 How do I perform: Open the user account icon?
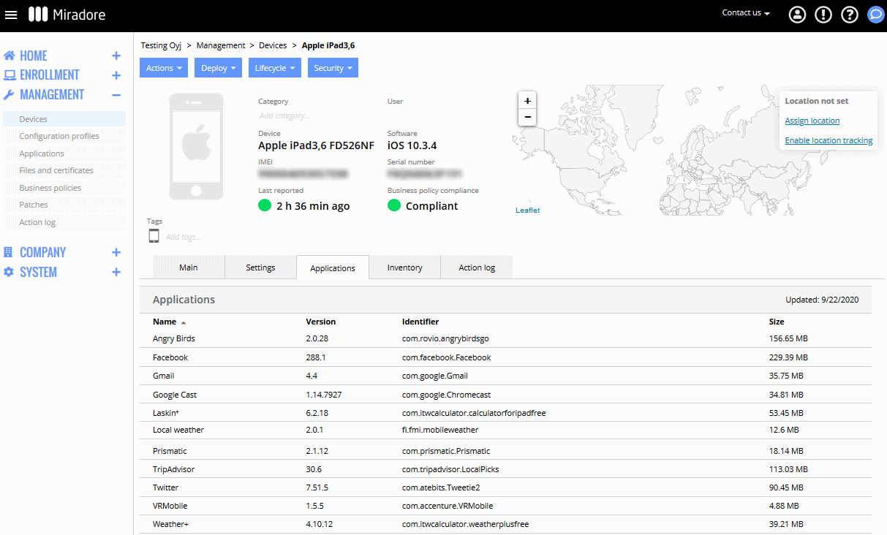[x=797, y=15]
